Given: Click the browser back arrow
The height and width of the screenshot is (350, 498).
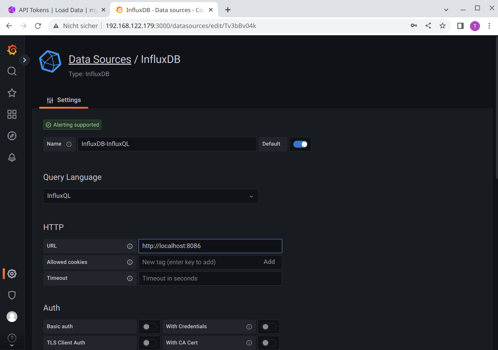Looking at the screenshot, I should (9, 26).
